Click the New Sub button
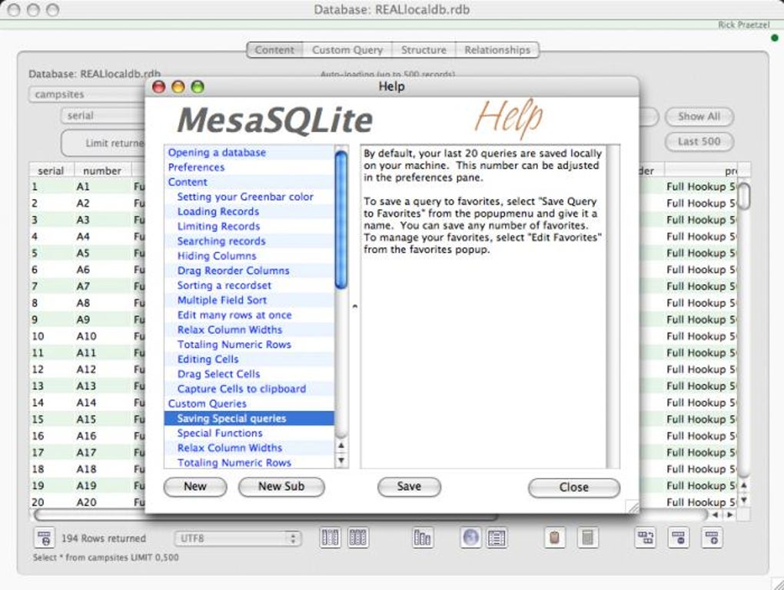Image resolution: width=784 pixels, height=590 pixels. point(281,486)
